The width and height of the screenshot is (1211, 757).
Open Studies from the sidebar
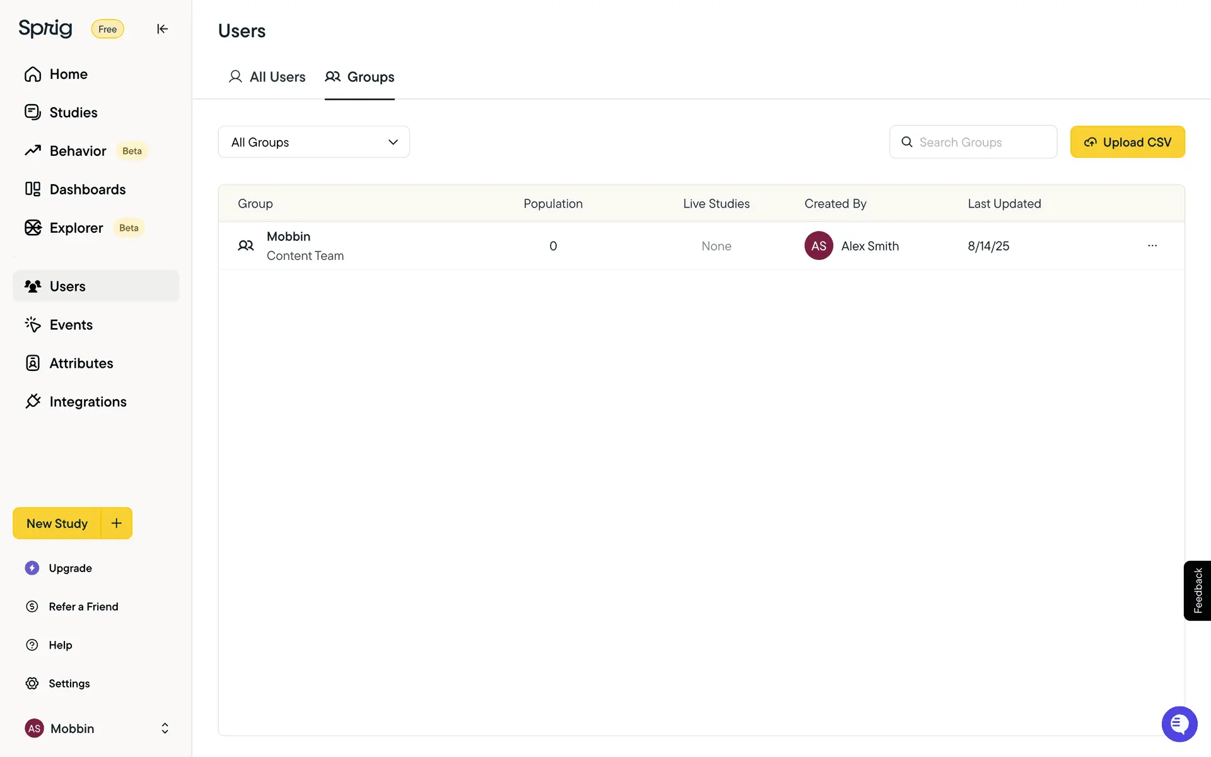(x=73, y=112)
